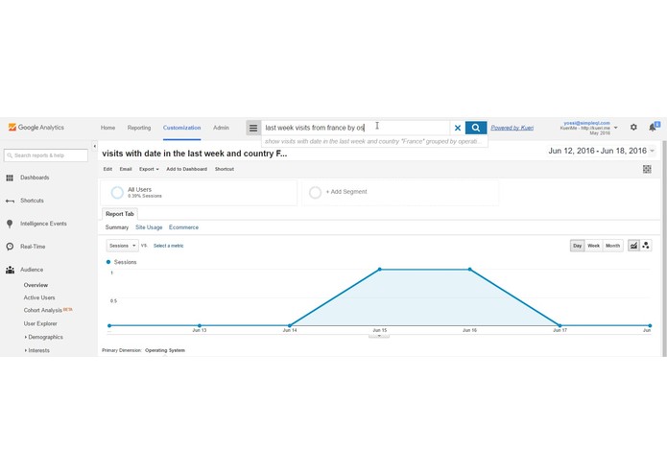Open Dashboards in the sidebar
The width and height of the screenshot is (667, 474).
(35, 178)
